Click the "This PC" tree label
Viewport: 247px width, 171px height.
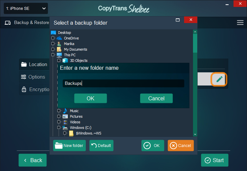[x=70, y=55]
